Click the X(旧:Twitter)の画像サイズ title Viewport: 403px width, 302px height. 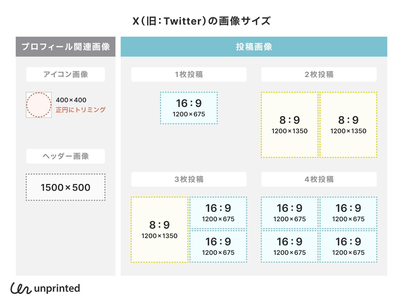pyautogui.click(x=201, y=21)
